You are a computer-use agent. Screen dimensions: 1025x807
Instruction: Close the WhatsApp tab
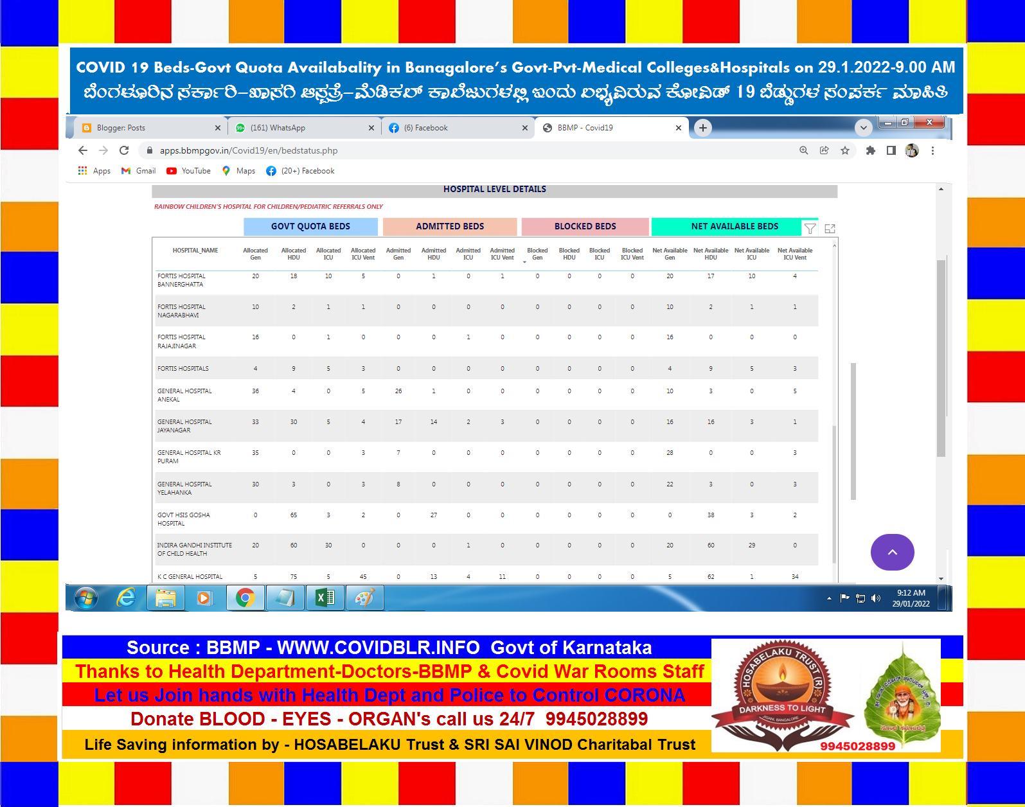pyautogui.click(x=371, y=128)
